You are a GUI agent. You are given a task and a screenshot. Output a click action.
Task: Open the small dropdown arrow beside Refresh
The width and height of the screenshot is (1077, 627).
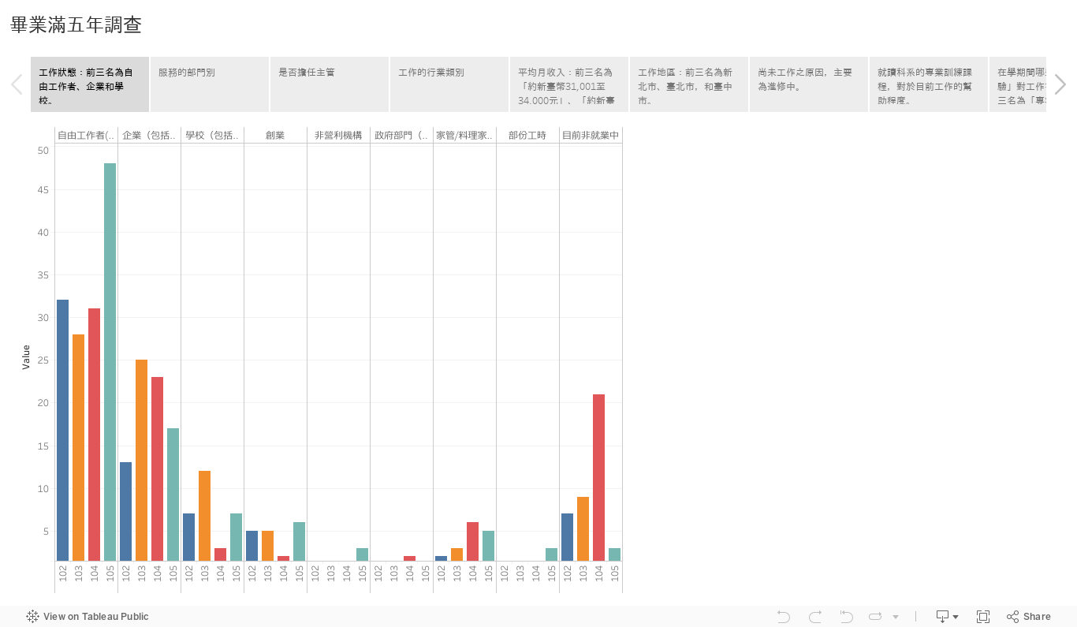(x=896, y=617)
